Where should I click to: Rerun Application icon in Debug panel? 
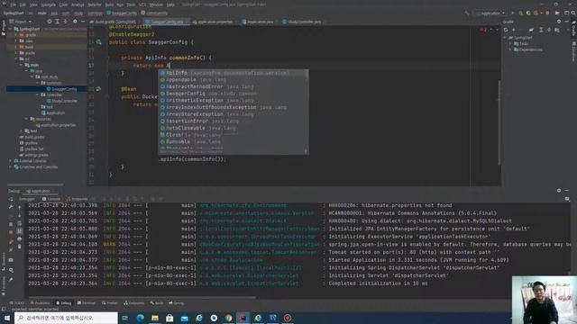coord(11,199)
